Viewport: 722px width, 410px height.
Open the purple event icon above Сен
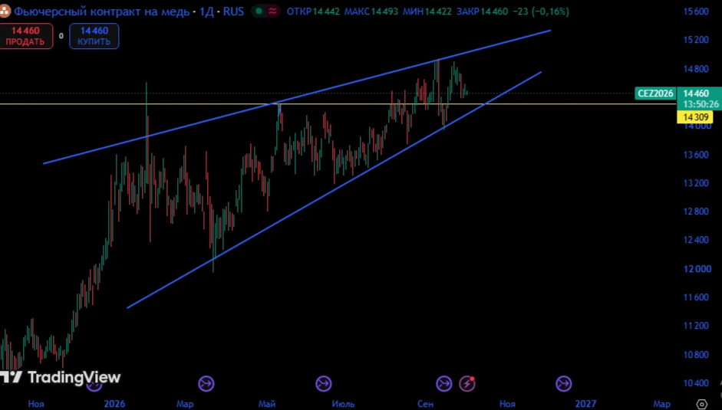click(444, 383)
